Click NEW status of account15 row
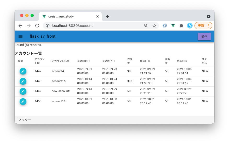The height and width of the screenshot is (143, 229). pos(205,81)
